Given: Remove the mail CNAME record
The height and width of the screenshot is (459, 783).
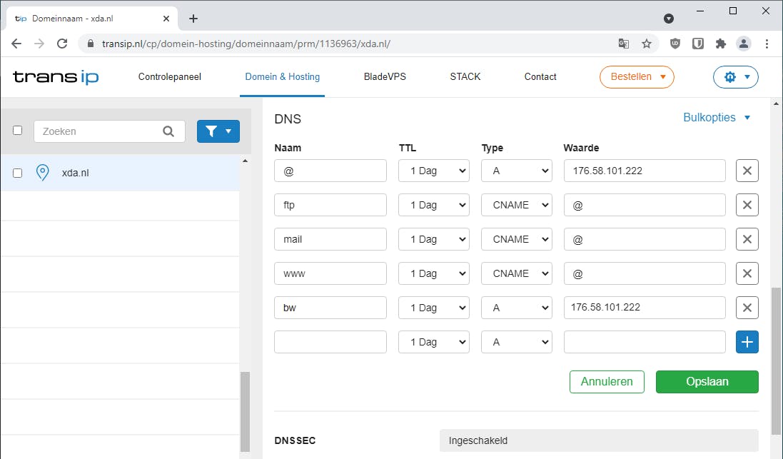Looking at the screenshot, I should (x=747, y=239).
